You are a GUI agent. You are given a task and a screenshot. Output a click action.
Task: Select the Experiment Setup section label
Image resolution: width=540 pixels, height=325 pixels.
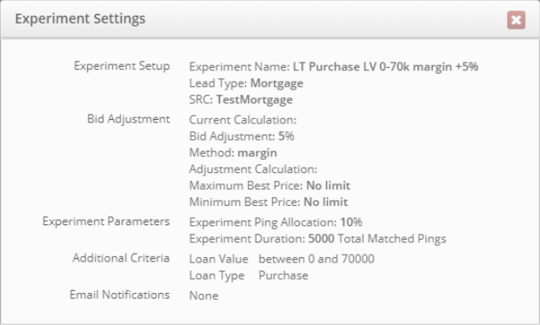(x=122, y=66)
